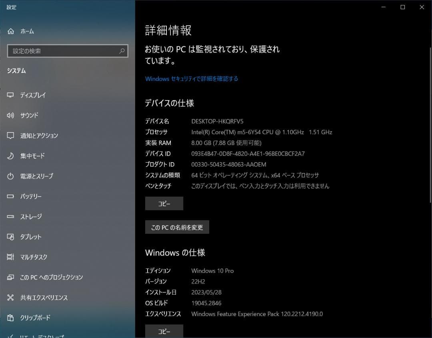The width and height of the screenshot is (432, 338).
Task: Open 電源とスリープ settings
Action: (x=37, y=176)
